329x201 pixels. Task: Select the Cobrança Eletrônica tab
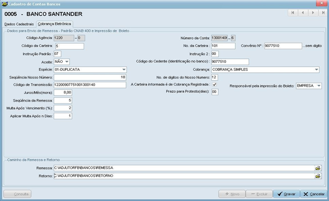[54, 24]
